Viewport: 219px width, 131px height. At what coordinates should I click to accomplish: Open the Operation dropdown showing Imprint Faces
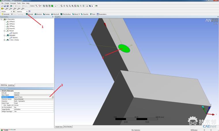pos(52,97)
